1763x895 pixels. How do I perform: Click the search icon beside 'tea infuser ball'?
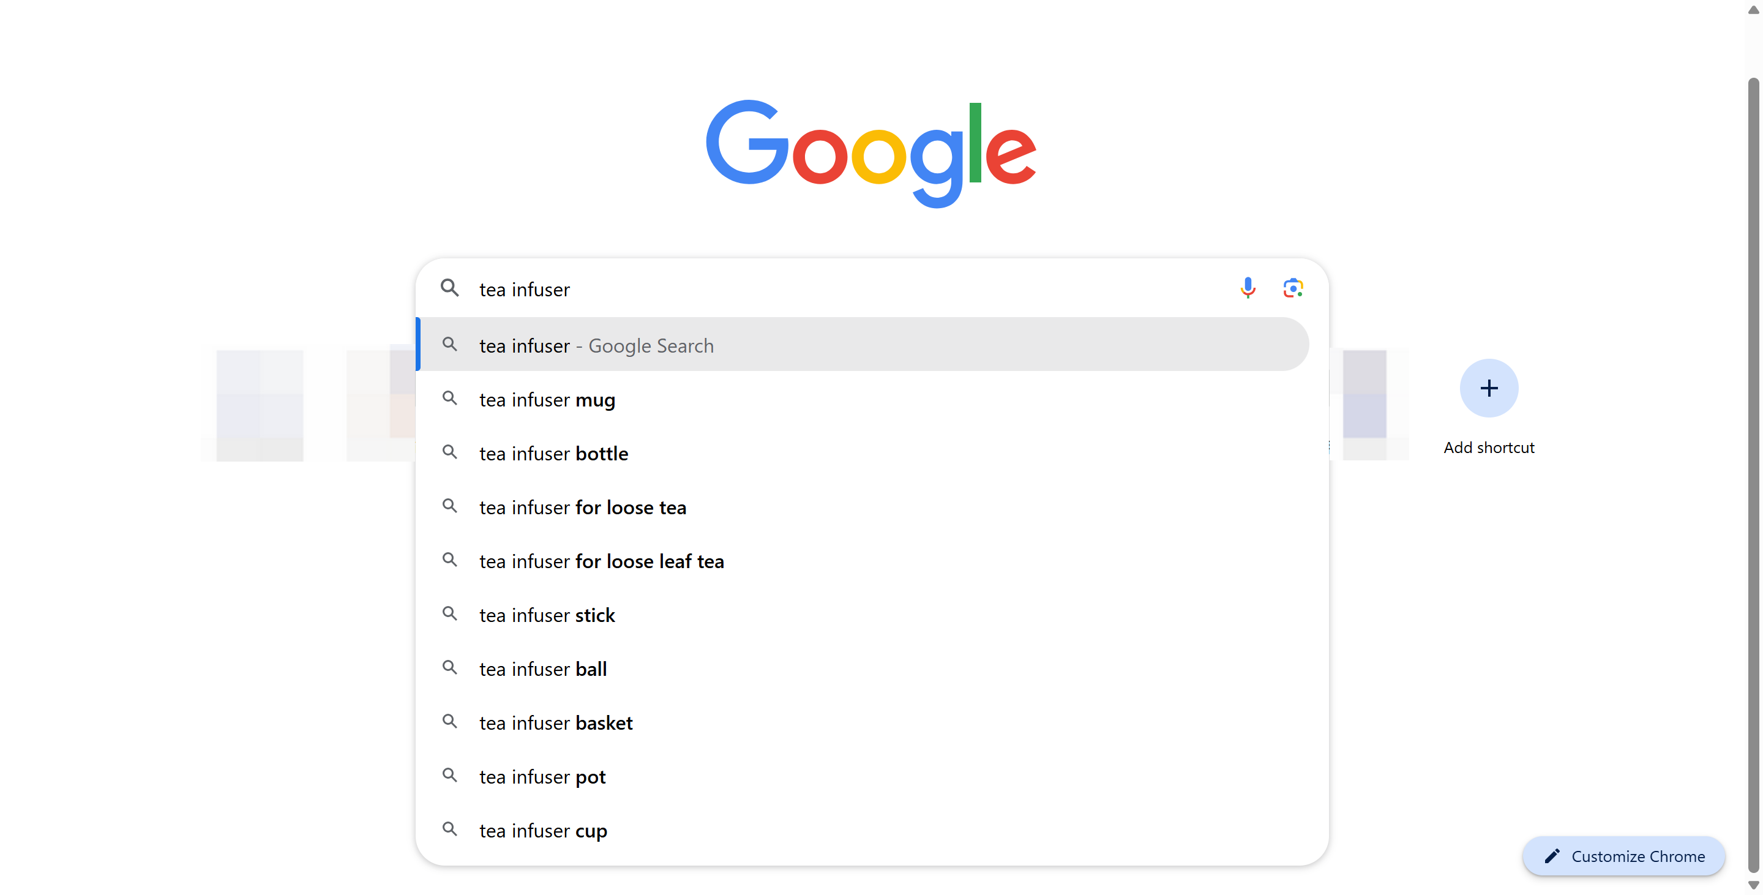(450, 667)
